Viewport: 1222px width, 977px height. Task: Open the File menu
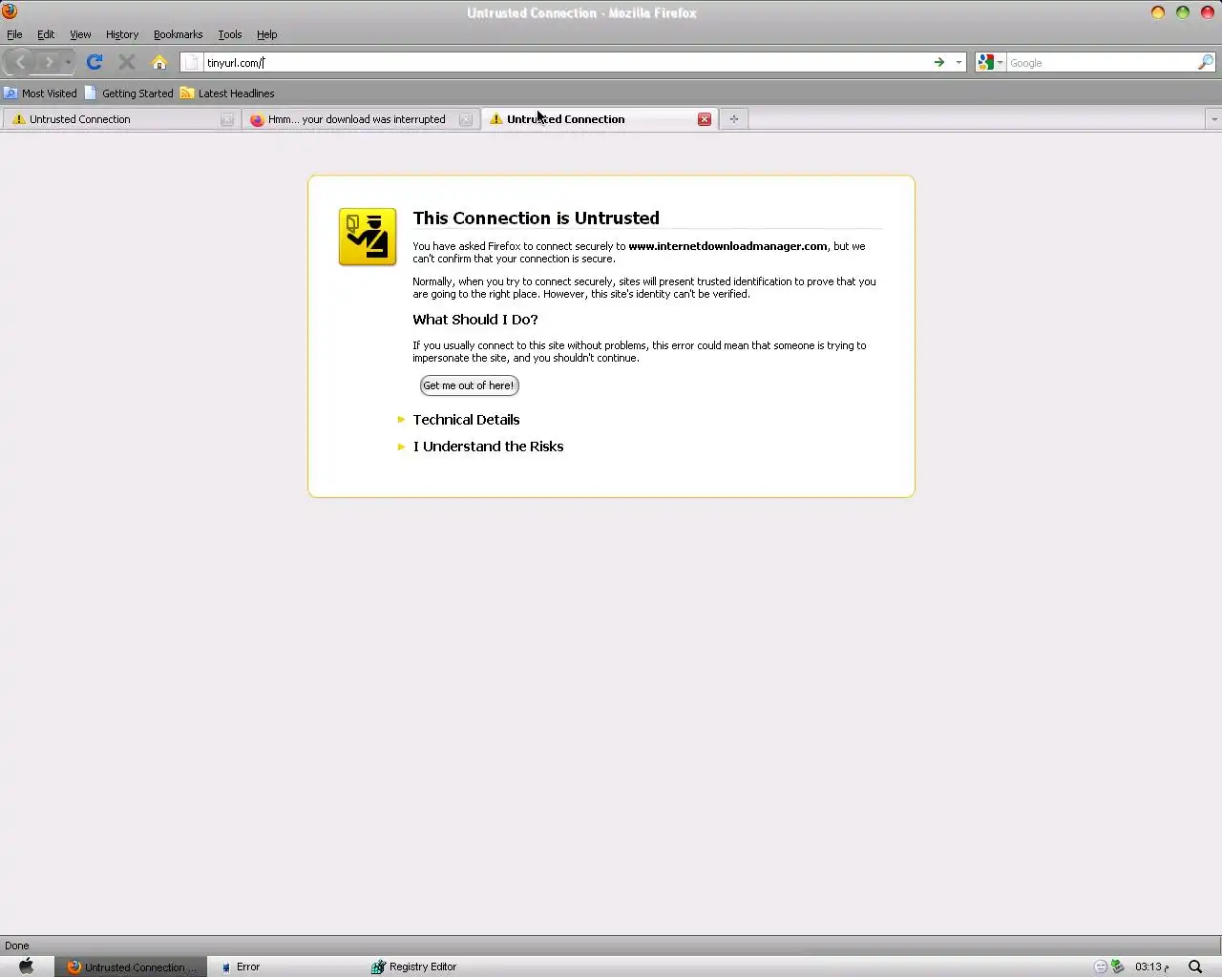pos(14,34)
